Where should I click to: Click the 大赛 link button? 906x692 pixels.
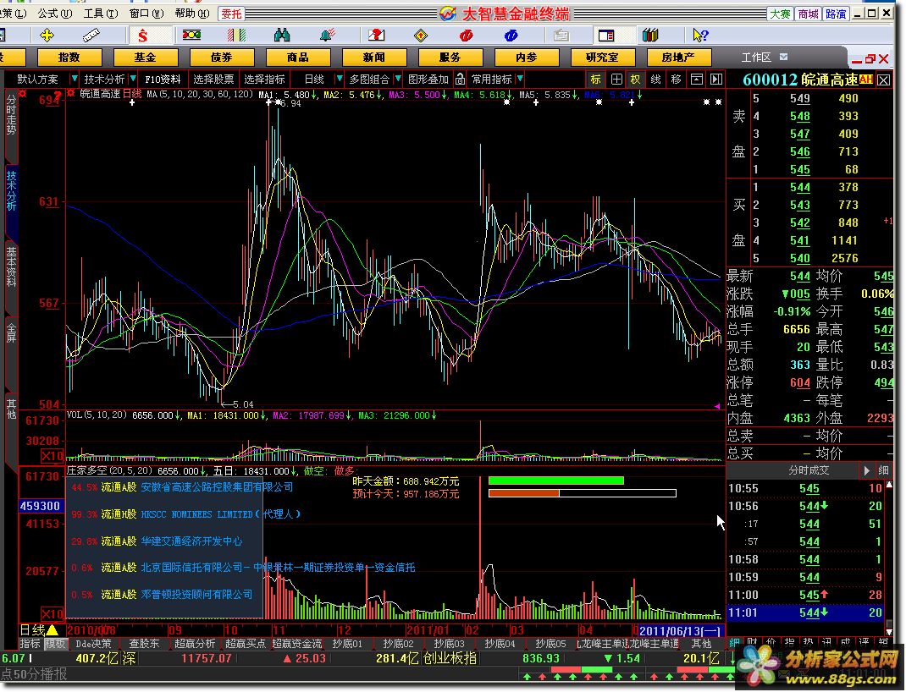[x=780, y=14]
